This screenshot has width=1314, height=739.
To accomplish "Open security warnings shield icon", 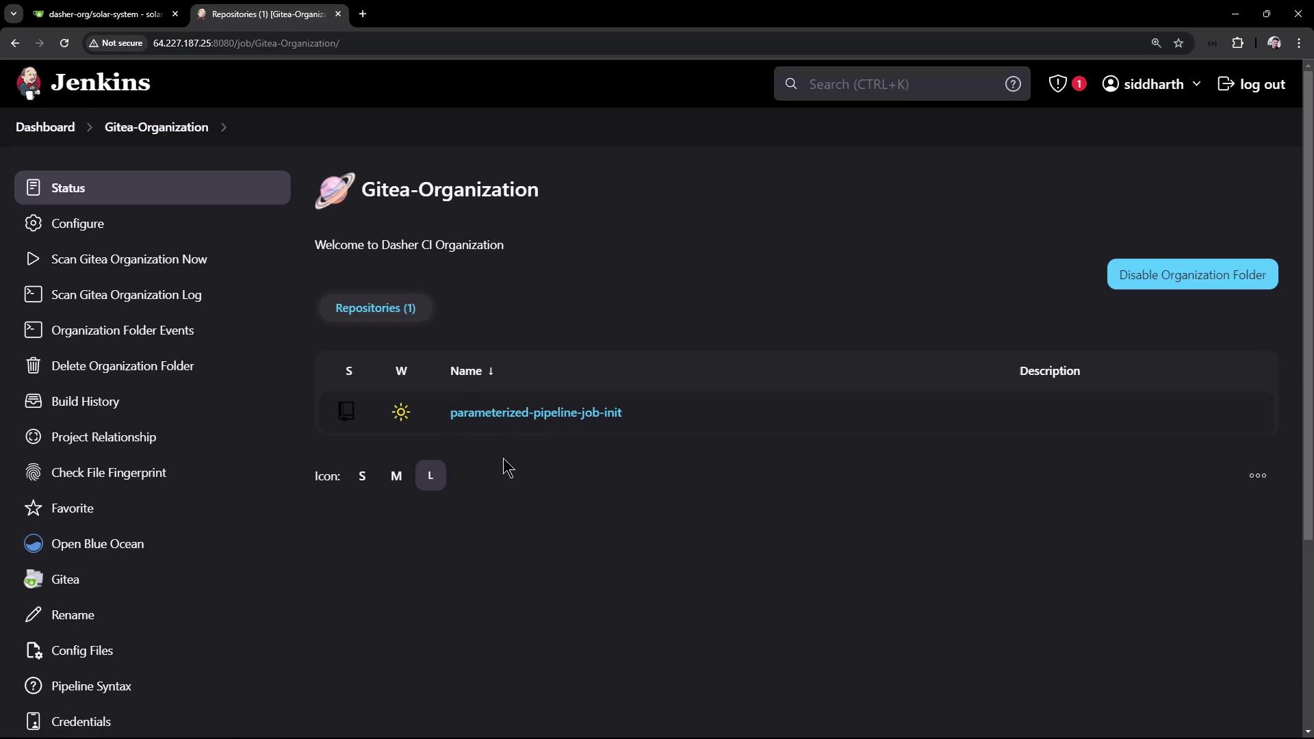I will 1058,83.
